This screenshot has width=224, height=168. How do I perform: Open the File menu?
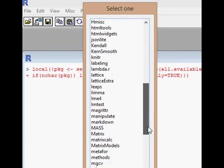click(28, 11)
